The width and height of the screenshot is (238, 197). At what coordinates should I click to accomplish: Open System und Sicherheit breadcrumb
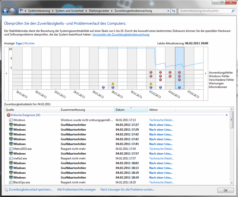pos(69,11)
